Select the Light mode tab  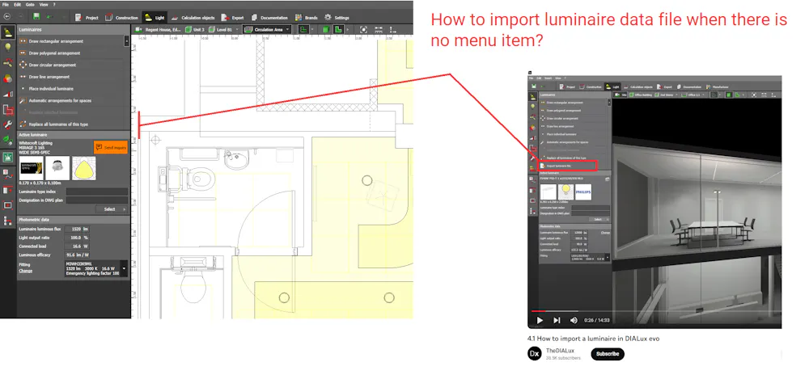point(155,18)
